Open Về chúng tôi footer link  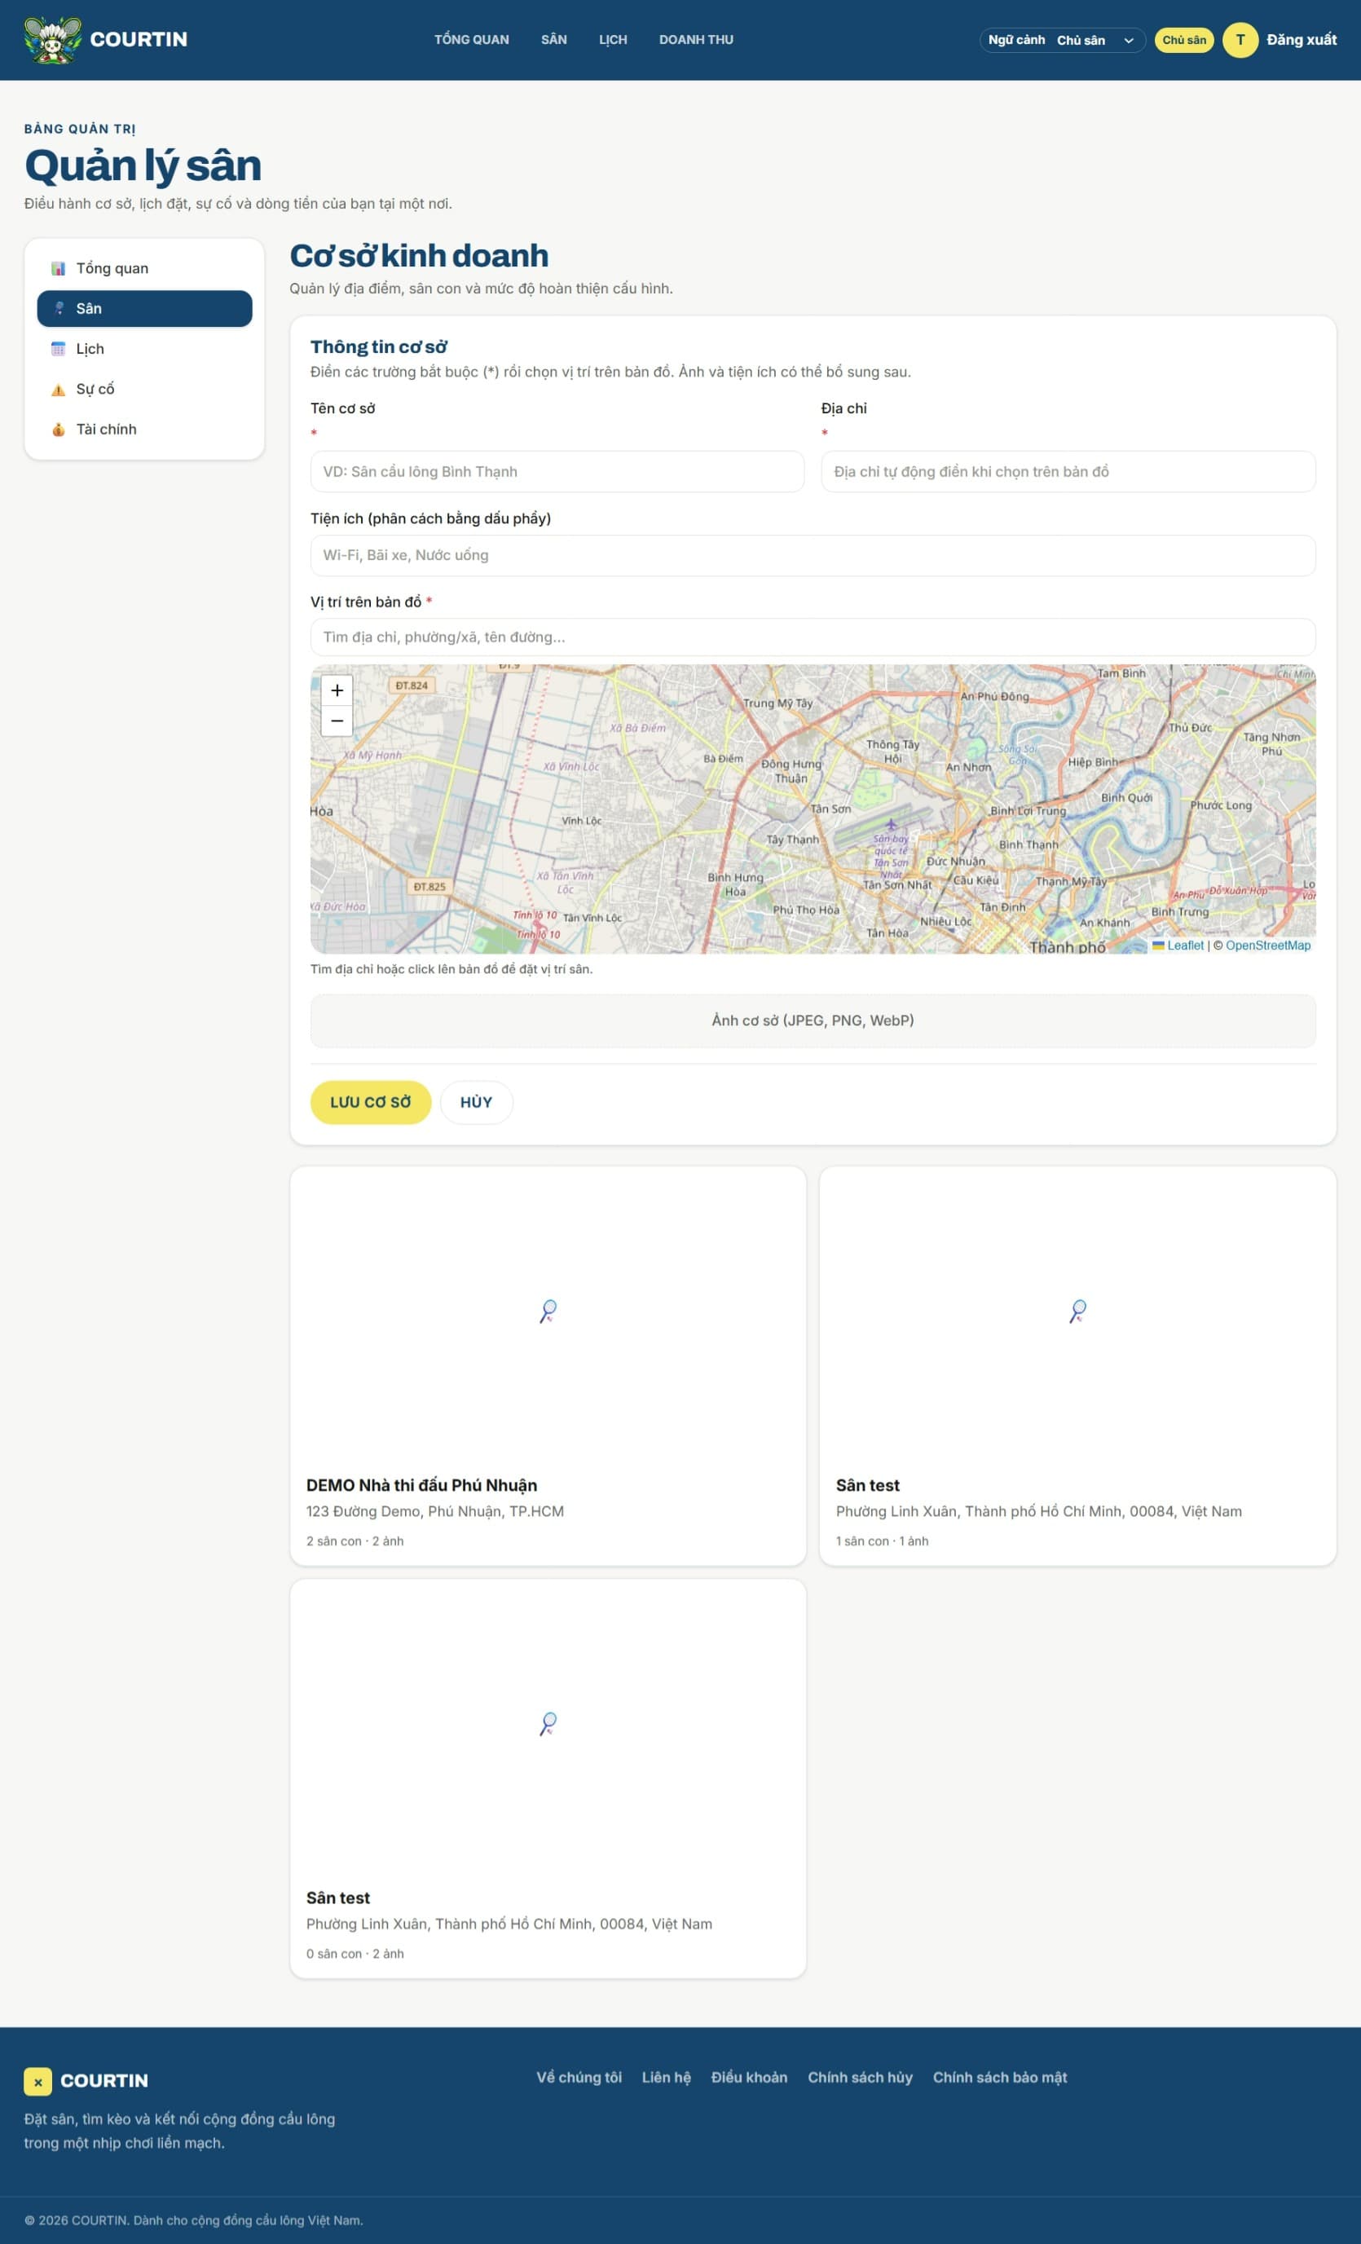pos(579,2078)
